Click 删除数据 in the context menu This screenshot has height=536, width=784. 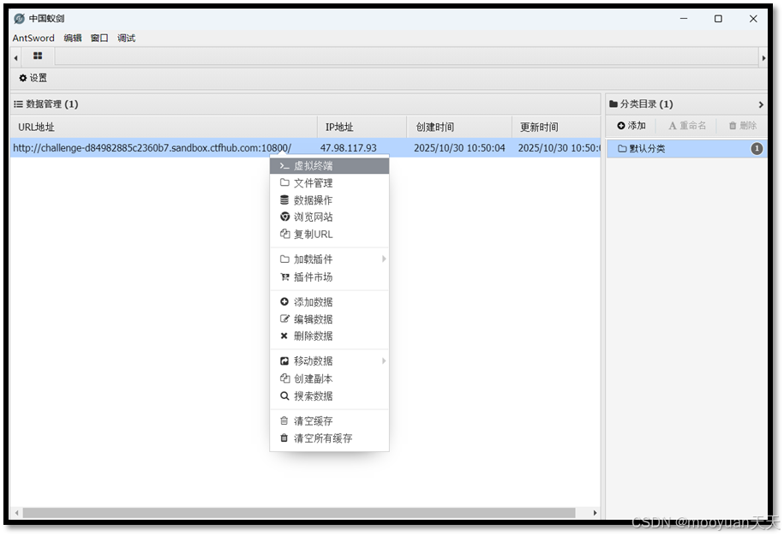pos(330,336)
